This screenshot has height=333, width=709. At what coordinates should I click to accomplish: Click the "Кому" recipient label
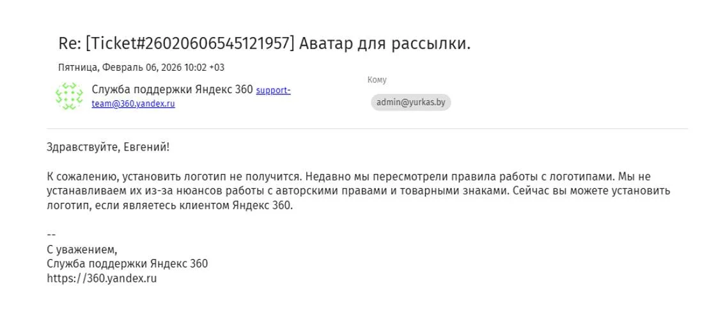(377, 80)
